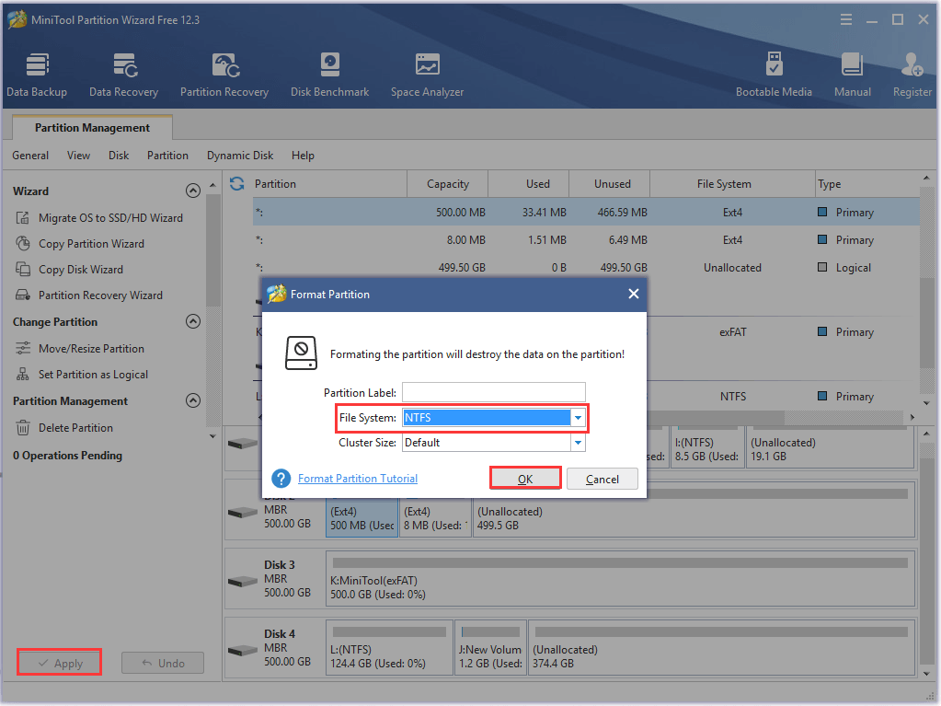Click the Register icon

coord(911,74)
